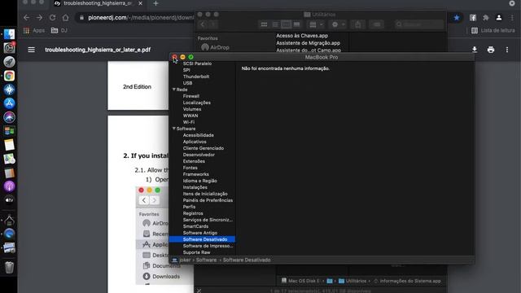Minimize the MacBook Pro window

point(182,57)
